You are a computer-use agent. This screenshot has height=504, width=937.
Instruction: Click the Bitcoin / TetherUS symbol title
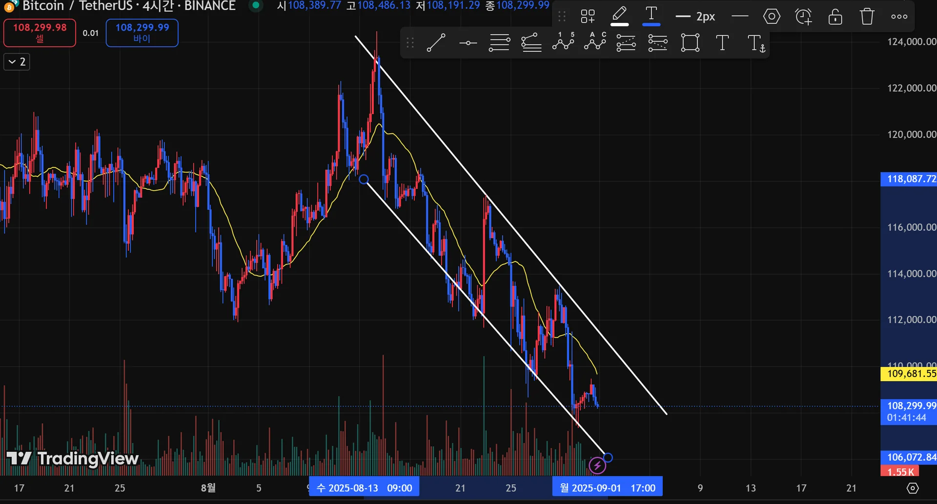(78, 6)
